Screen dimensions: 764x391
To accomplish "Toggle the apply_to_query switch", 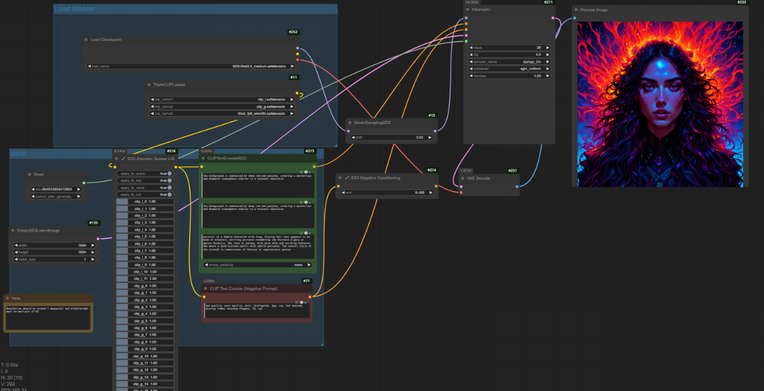I will click(x=169, y=173).
